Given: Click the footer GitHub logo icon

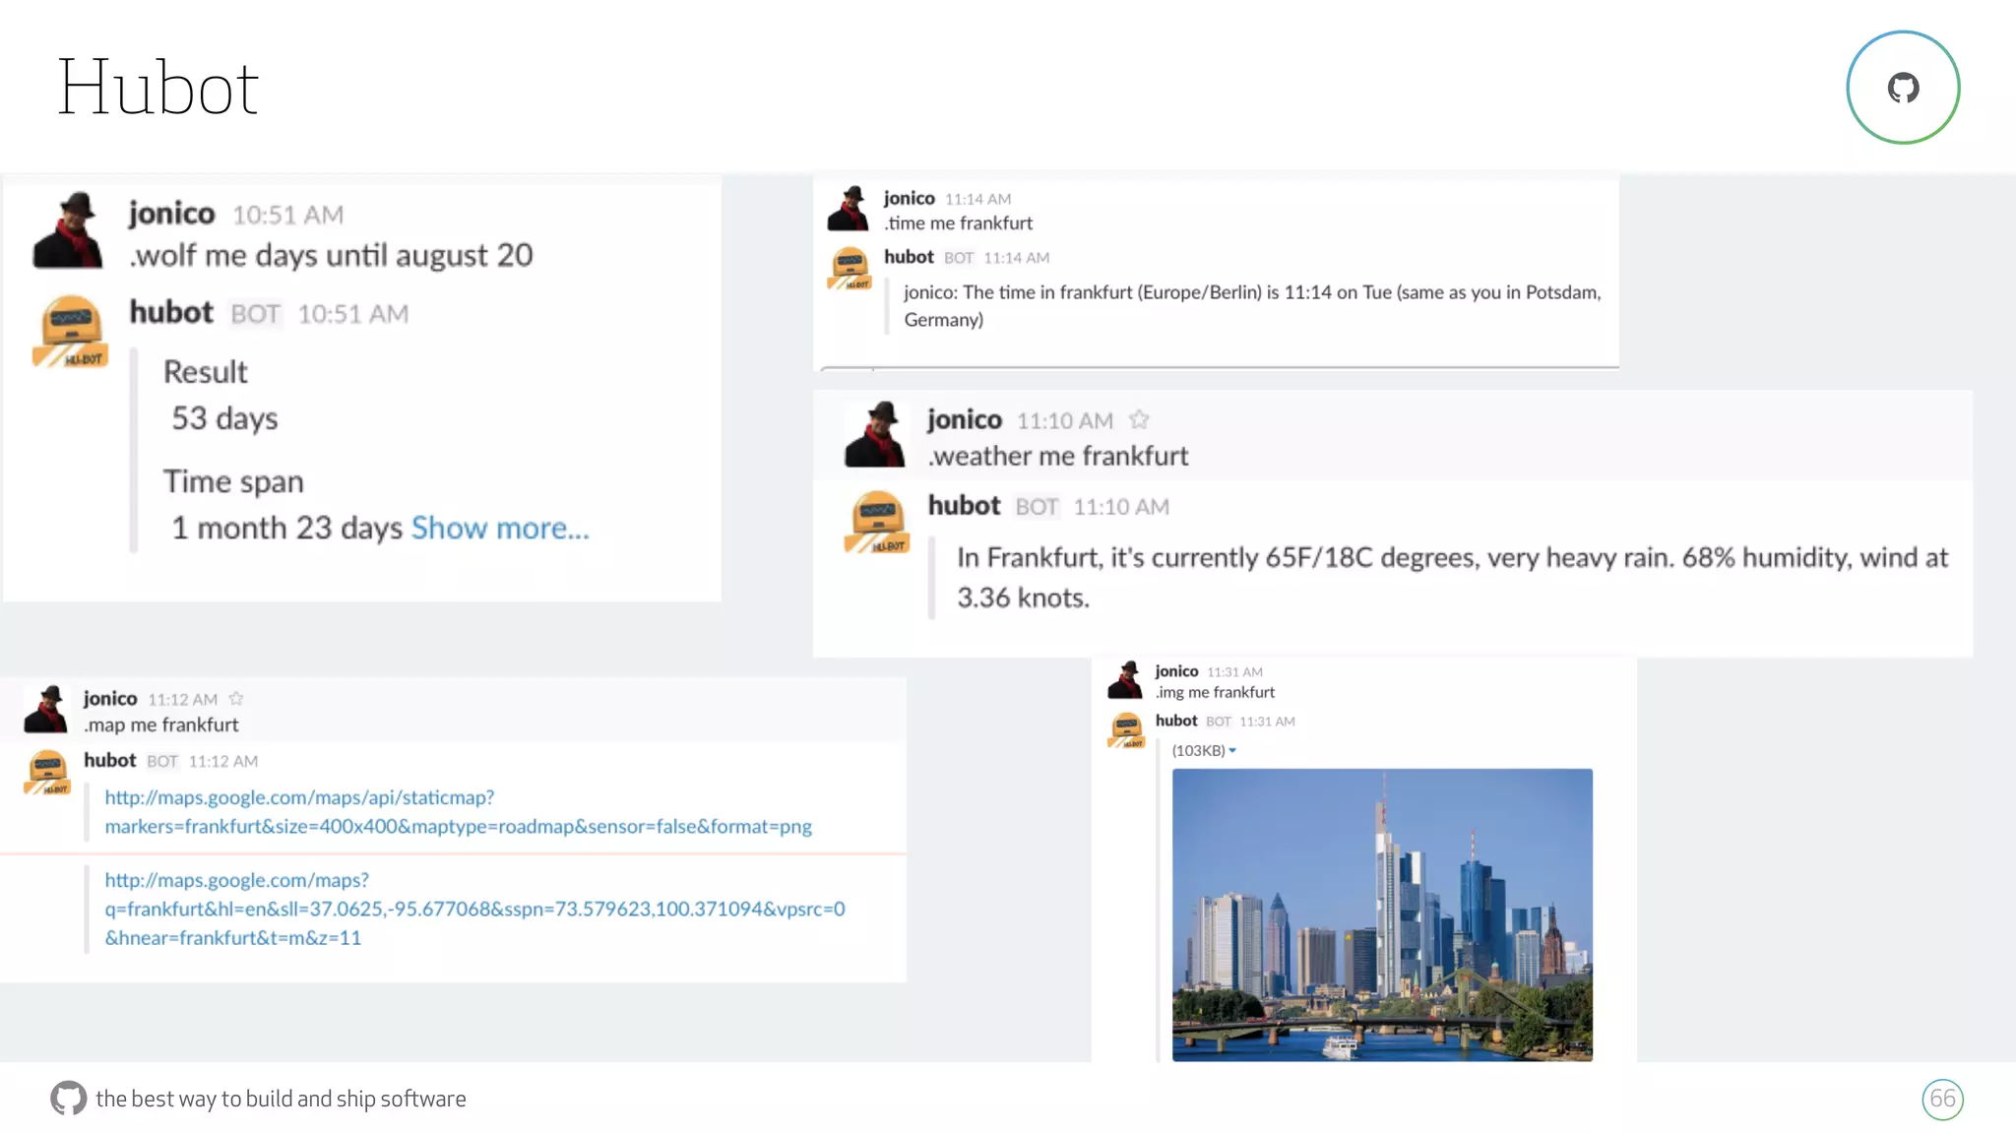Looking at the screenshot, I should tap(68, 1099).
